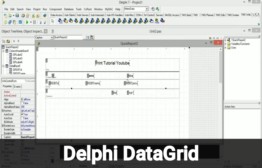Click the View Form toolbar icon
Screen dimensions: 262x168
10,22
